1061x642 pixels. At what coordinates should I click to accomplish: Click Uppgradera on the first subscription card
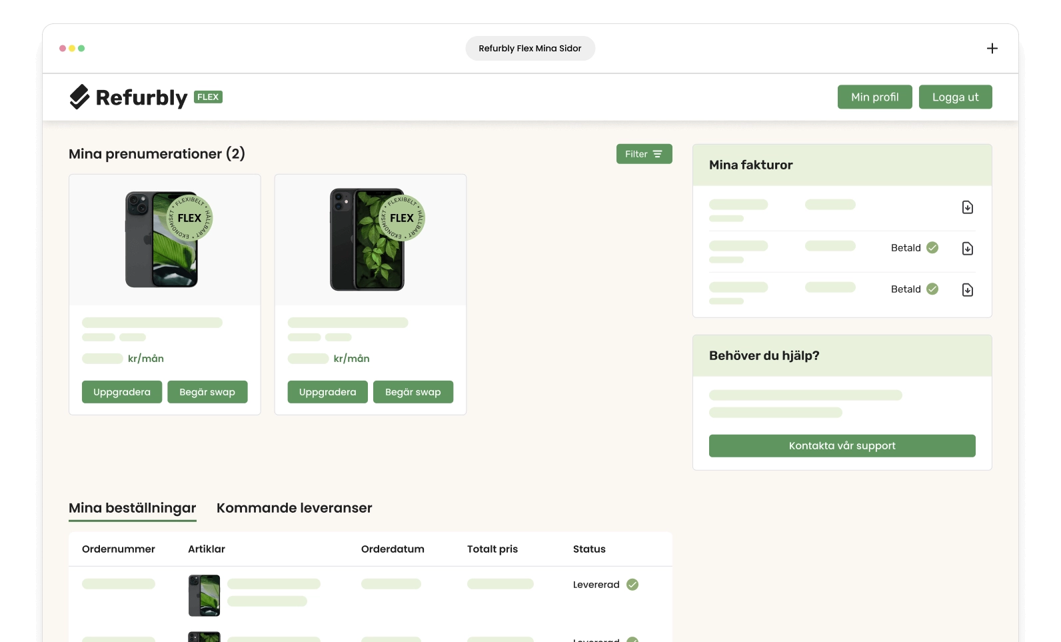[122, 392]
